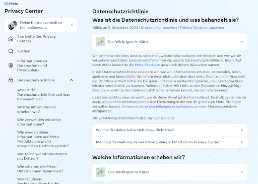Click sparkle icon in first Das Wichtigste in Kürze
The image size is (258, 184).
click(100, 42)
